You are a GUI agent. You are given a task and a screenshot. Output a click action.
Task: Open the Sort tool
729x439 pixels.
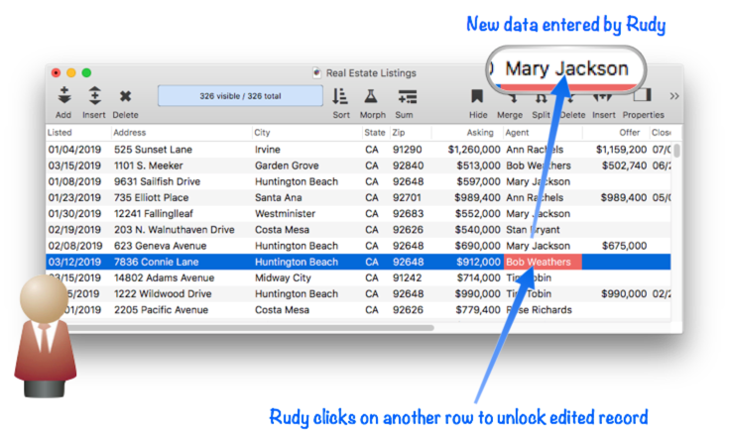(340, 96)
